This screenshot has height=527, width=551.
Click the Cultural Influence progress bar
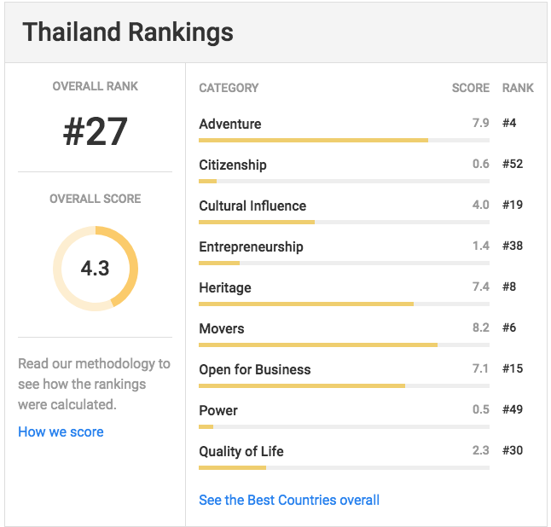pyautogui.click(x=344, y=222)
